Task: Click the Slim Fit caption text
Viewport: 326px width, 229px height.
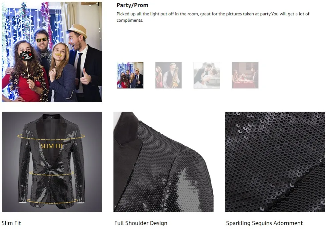Action: point(11,223)
